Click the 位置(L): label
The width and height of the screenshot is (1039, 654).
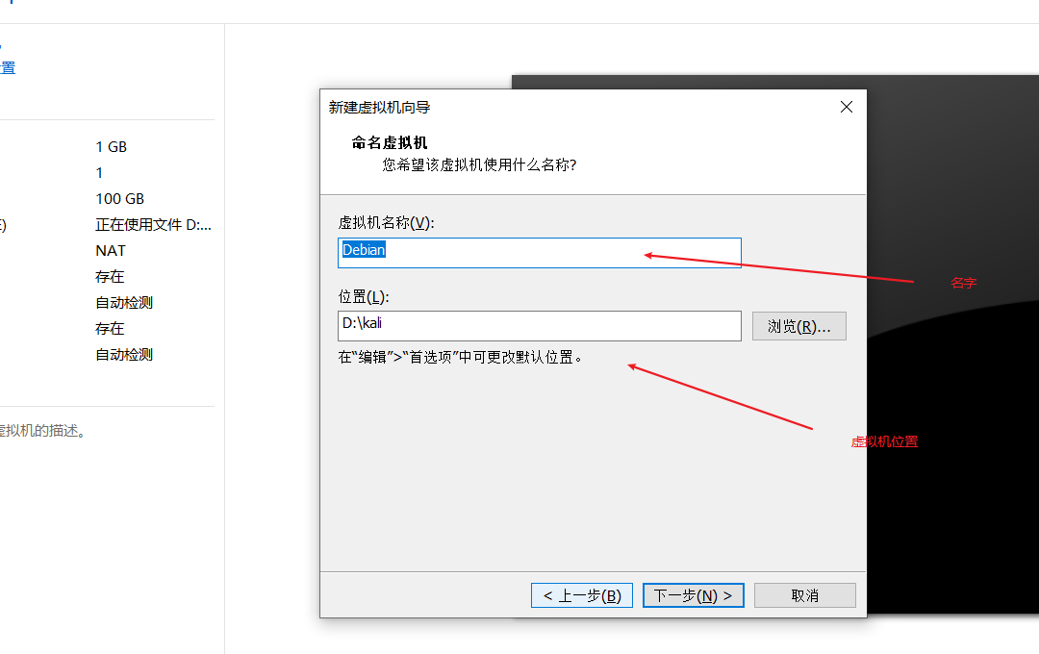coord(364,297)
